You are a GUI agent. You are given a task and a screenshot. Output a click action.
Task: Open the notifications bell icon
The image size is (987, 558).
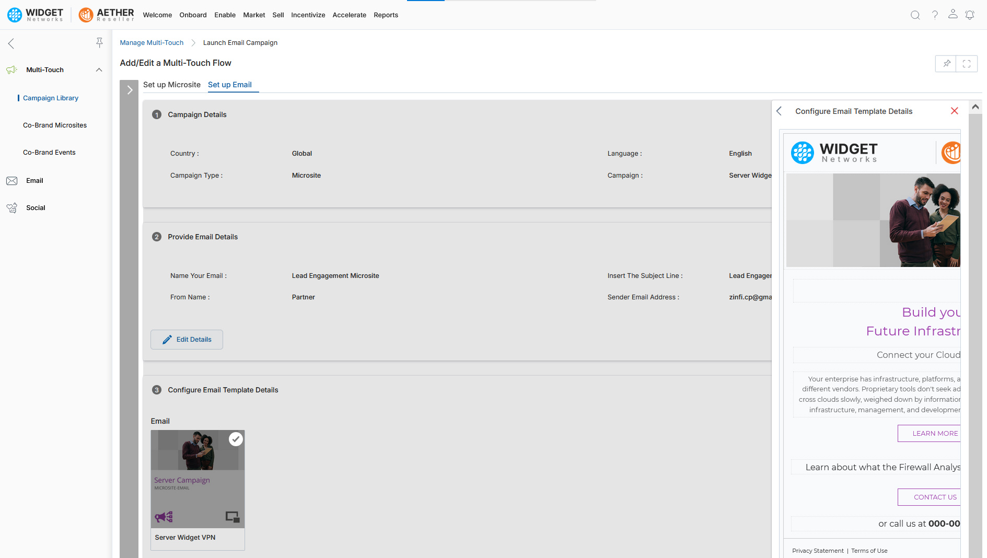(x=970, y=15)
